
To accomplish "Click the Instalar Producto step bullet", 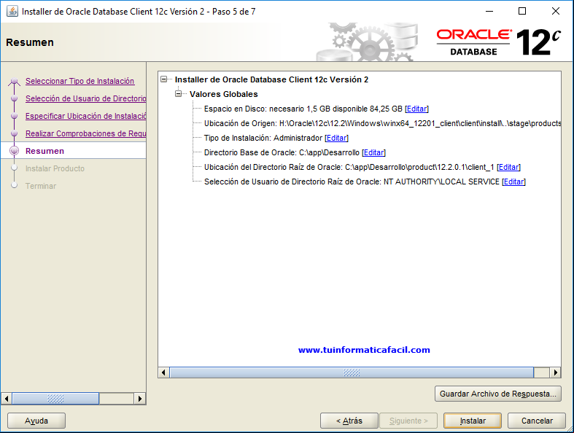I will click(x=15, y=168).
